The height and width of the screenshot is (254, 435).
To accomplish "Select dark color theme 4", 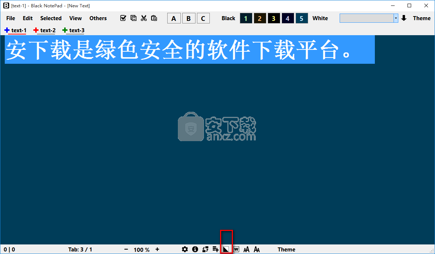I will coord(288,18).
